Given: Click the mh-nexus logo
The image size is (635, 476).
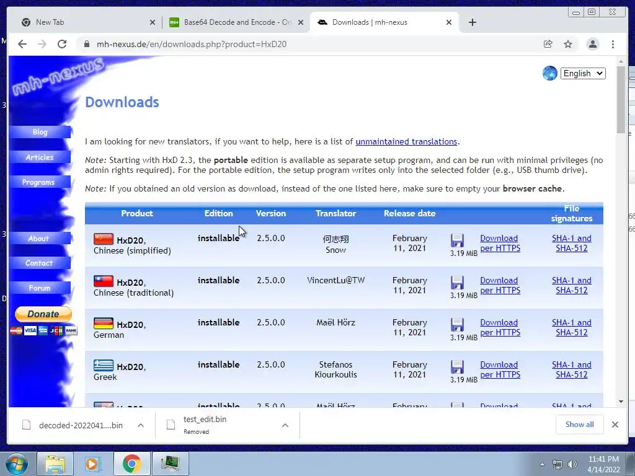Looking at the screenshot, I should point(58,76).
